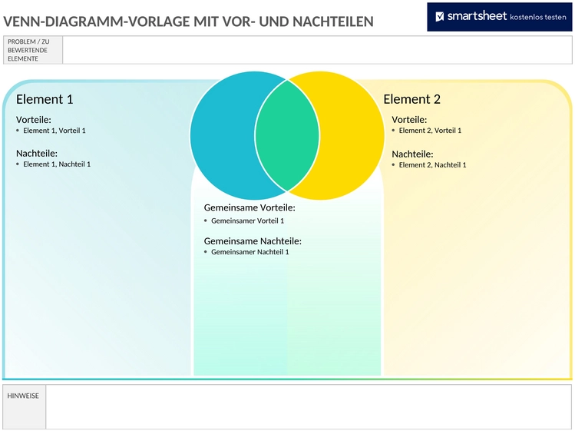This screenshot has height=431, width=575.
Task: Click the 'Nachteile:' heading under Element 2
Action: (x=412, y=154)
